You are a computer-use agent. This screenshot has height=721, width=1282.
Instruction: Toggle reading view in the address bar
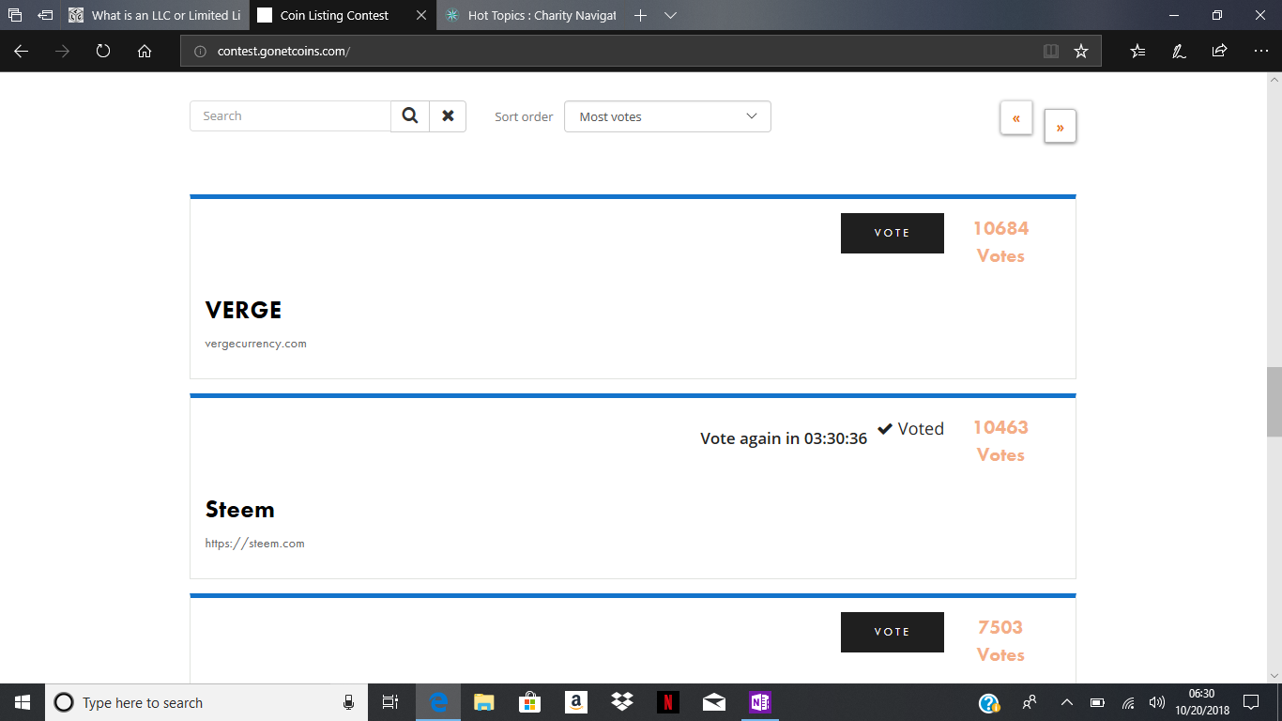click(x=1051, y=52)
